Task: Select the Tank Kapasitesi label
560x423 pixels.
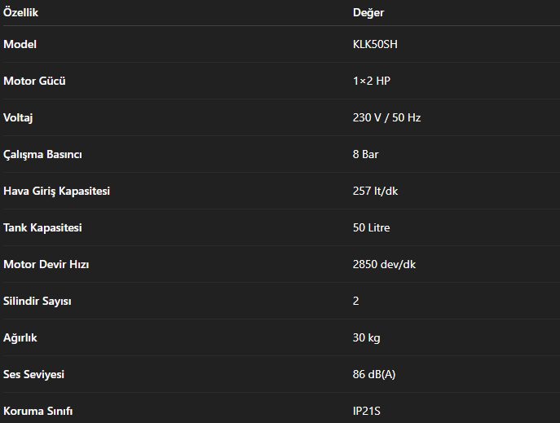Action: pos(42,227)
